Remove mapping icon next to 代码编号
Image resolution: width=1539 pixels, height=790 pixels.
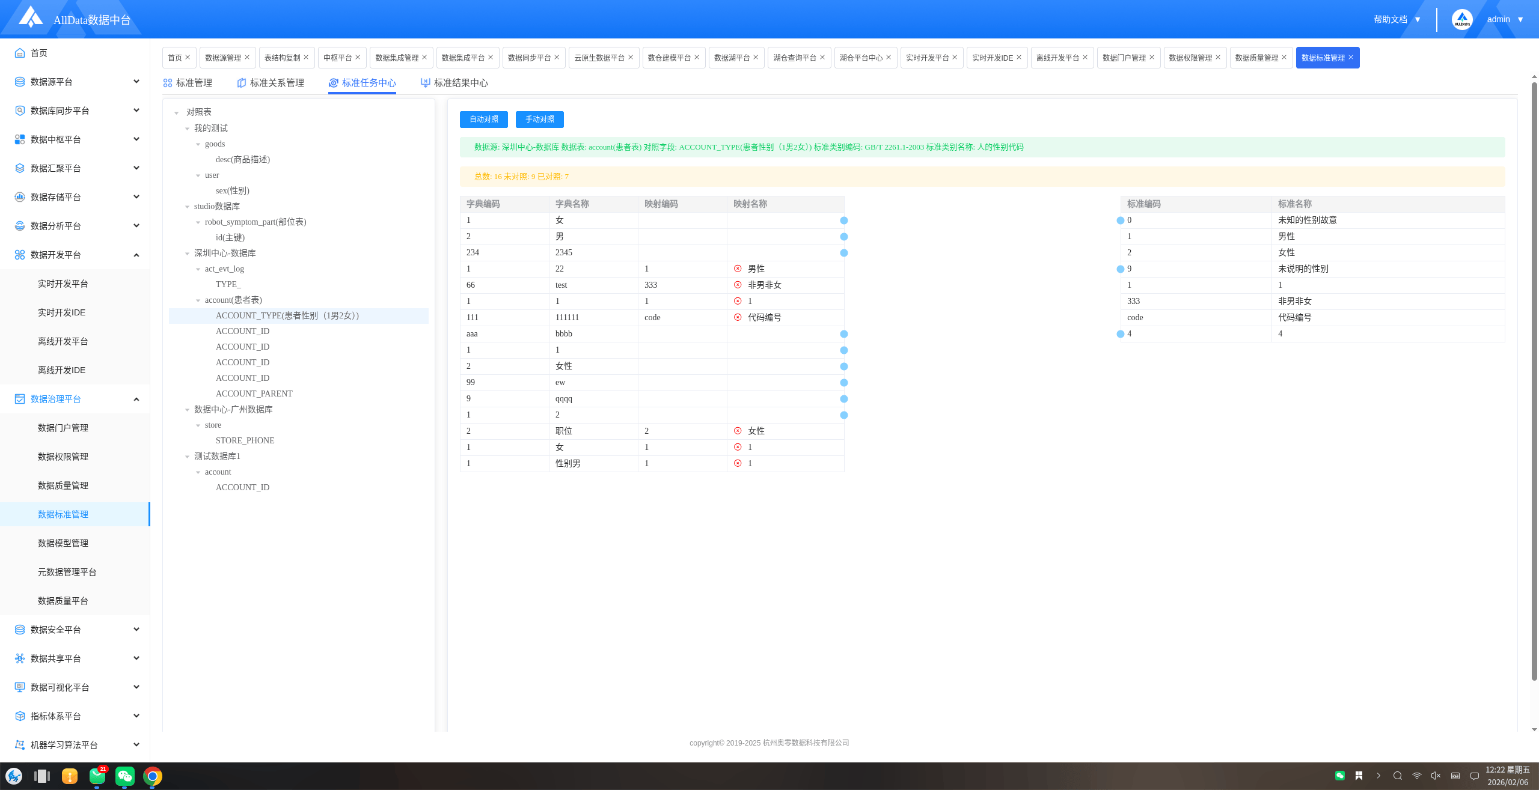tap(738, 317)
